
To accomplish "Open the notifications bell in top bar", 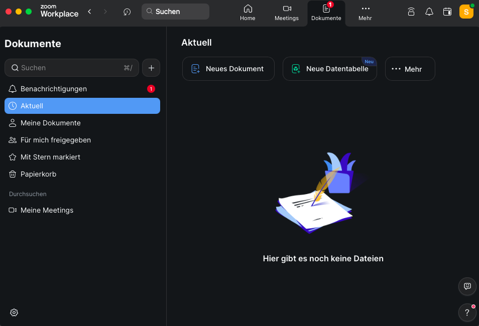I will [x=429, y=12].
